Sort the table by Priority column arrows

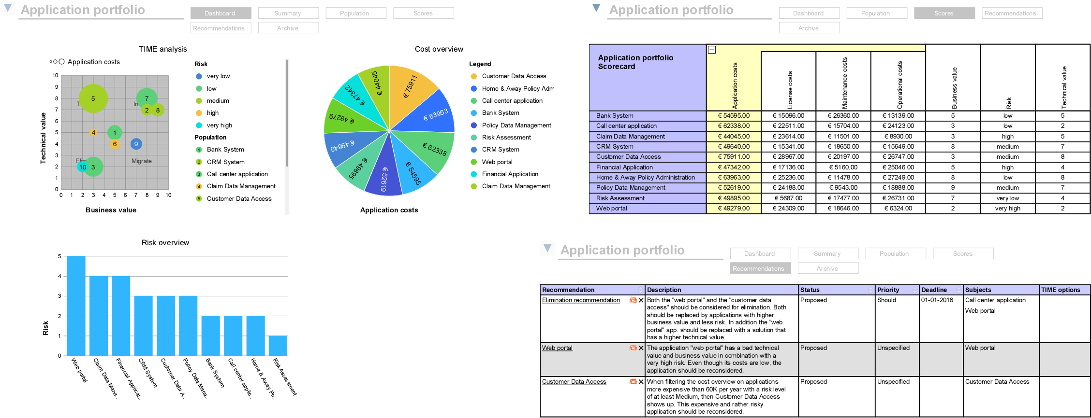pos(914,290)
